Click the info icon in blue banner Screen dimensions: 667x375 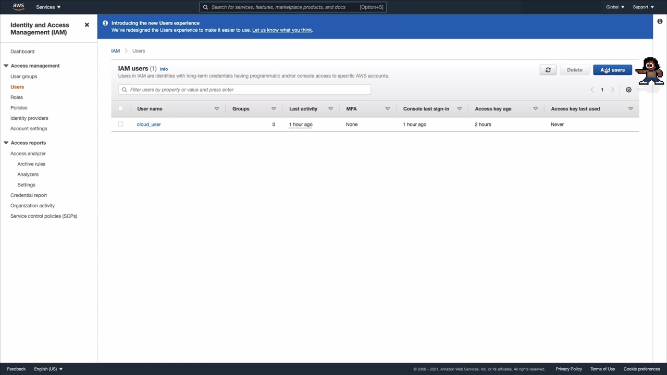[105, 23]
